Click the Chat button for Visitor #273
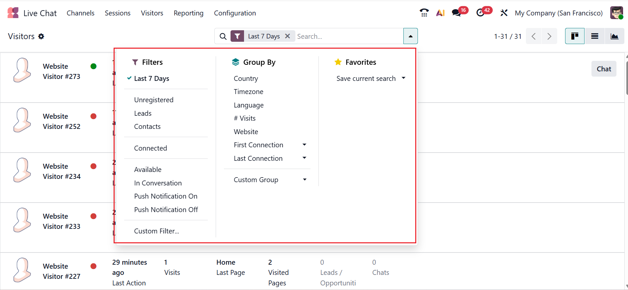Viewport: 628px width, 290px height. [604, 69]
